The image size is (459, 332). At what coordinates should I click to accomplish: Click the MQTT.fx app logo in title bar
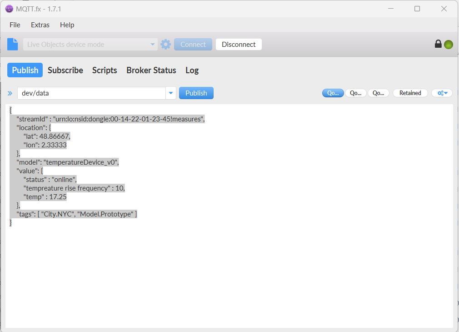pos(9,9)
